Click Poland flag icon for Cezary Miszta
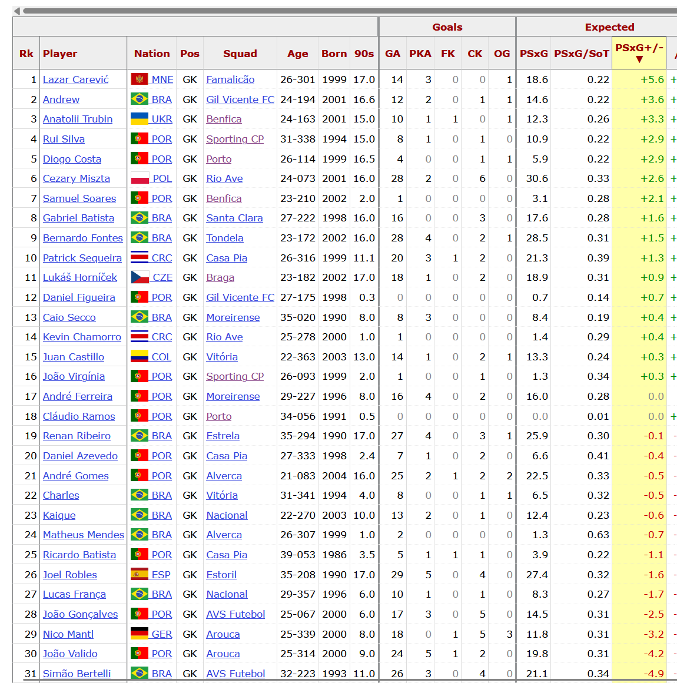Image resolution: width=677 pixels, height=686 pixels. (140, 178)
